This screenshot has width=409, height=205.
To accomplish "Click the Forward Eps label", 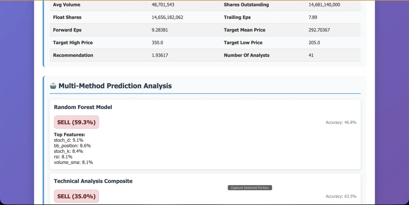I will tap(67, 30).
